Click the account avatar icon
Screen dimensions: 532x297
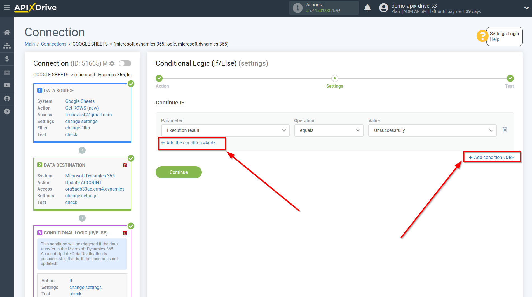click(x=384, y=8)
